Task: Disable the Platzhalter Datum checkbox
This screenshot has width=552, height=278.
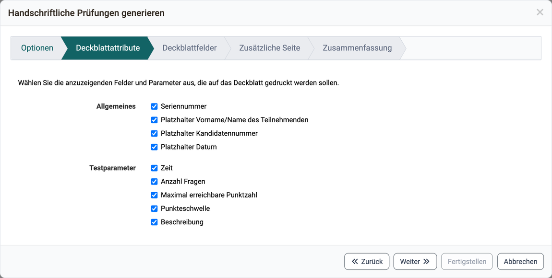Action: pyautogui.click(x=154, y=147)
